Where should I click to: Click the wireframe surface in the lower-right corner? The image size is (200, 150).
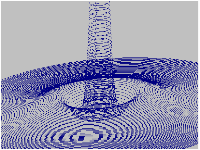(186, 136)
